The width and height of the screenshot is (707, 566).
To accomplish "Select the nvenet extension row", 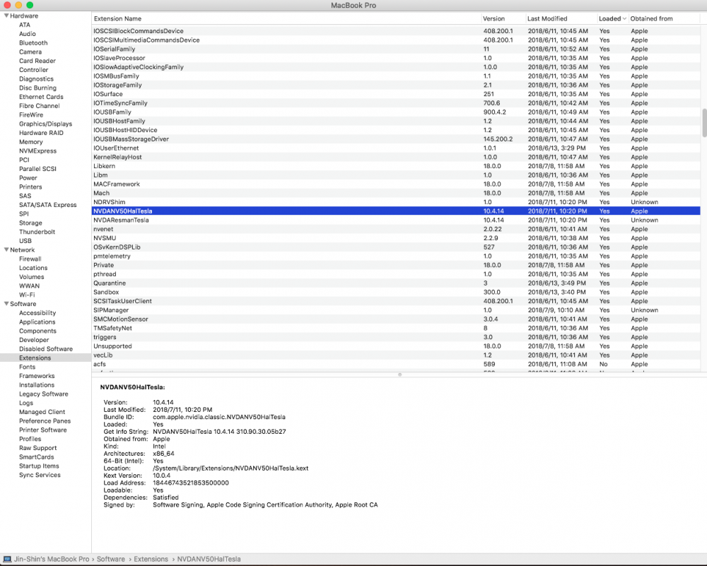I will click(x=396, y=230).
